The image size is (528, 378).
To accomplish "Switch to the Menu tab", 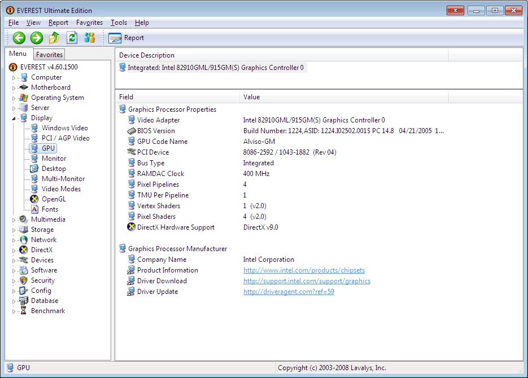I will coord(18,54).
